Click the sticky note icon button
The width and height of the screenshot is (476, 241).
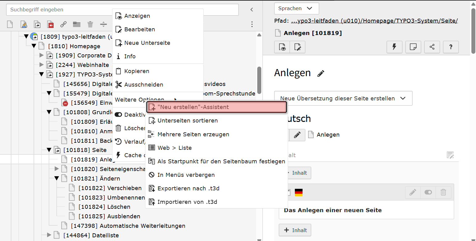413,47
